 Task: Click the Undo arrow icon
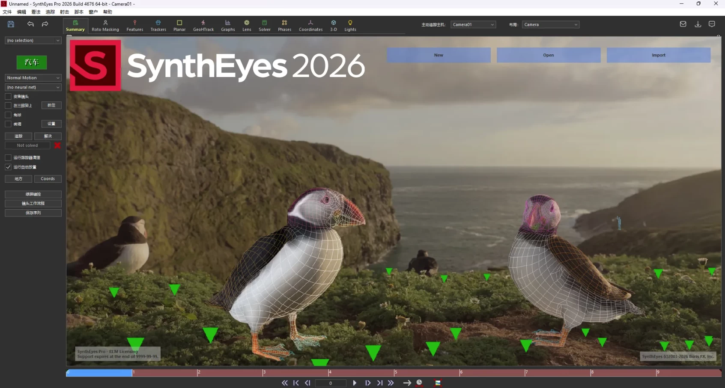tap(30, 24)
